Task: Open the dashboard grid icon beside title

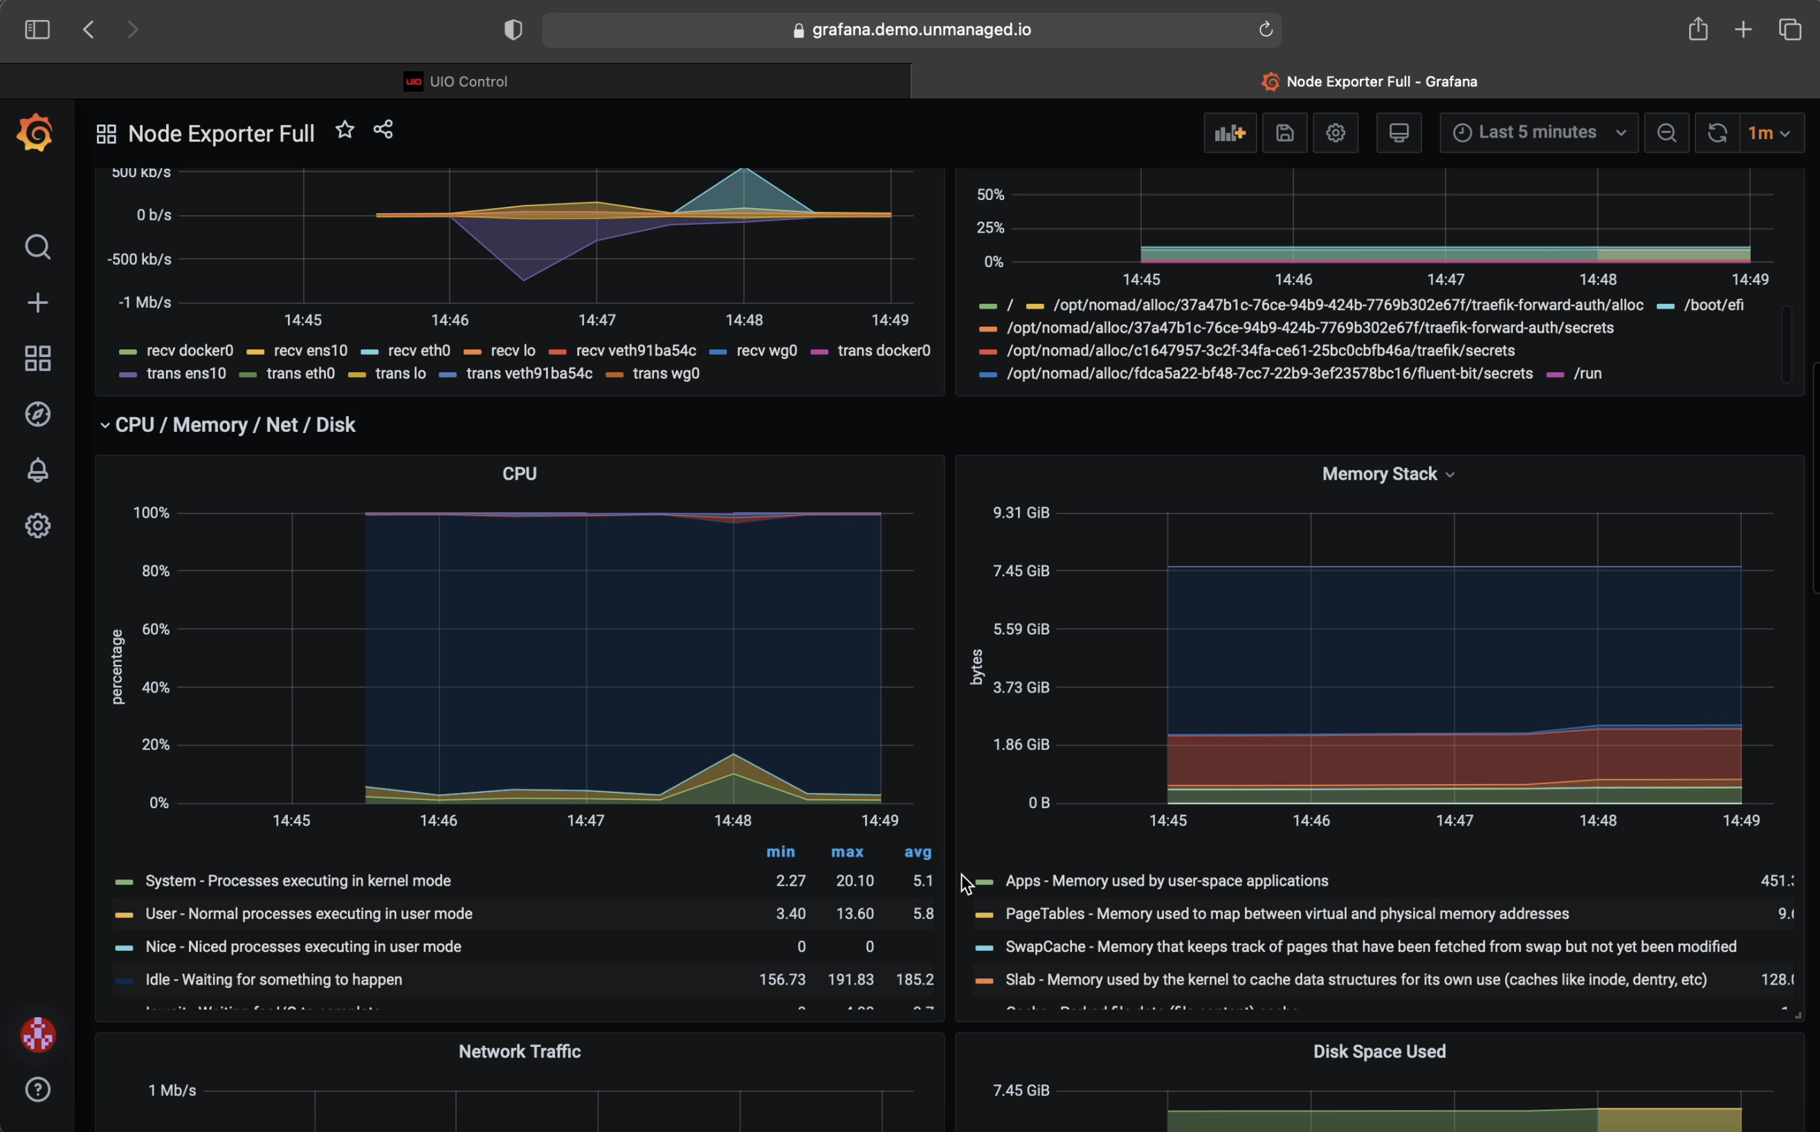Action: (107, 134)
